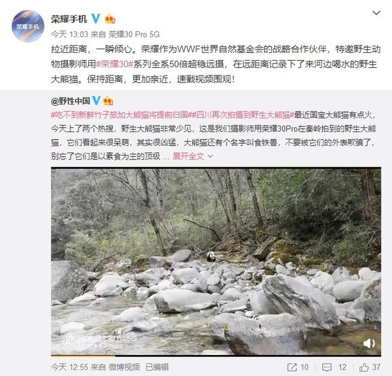Open the @野性中国 account link
Viewport: 392px width, 376px height.
click(x=71, y=101)
